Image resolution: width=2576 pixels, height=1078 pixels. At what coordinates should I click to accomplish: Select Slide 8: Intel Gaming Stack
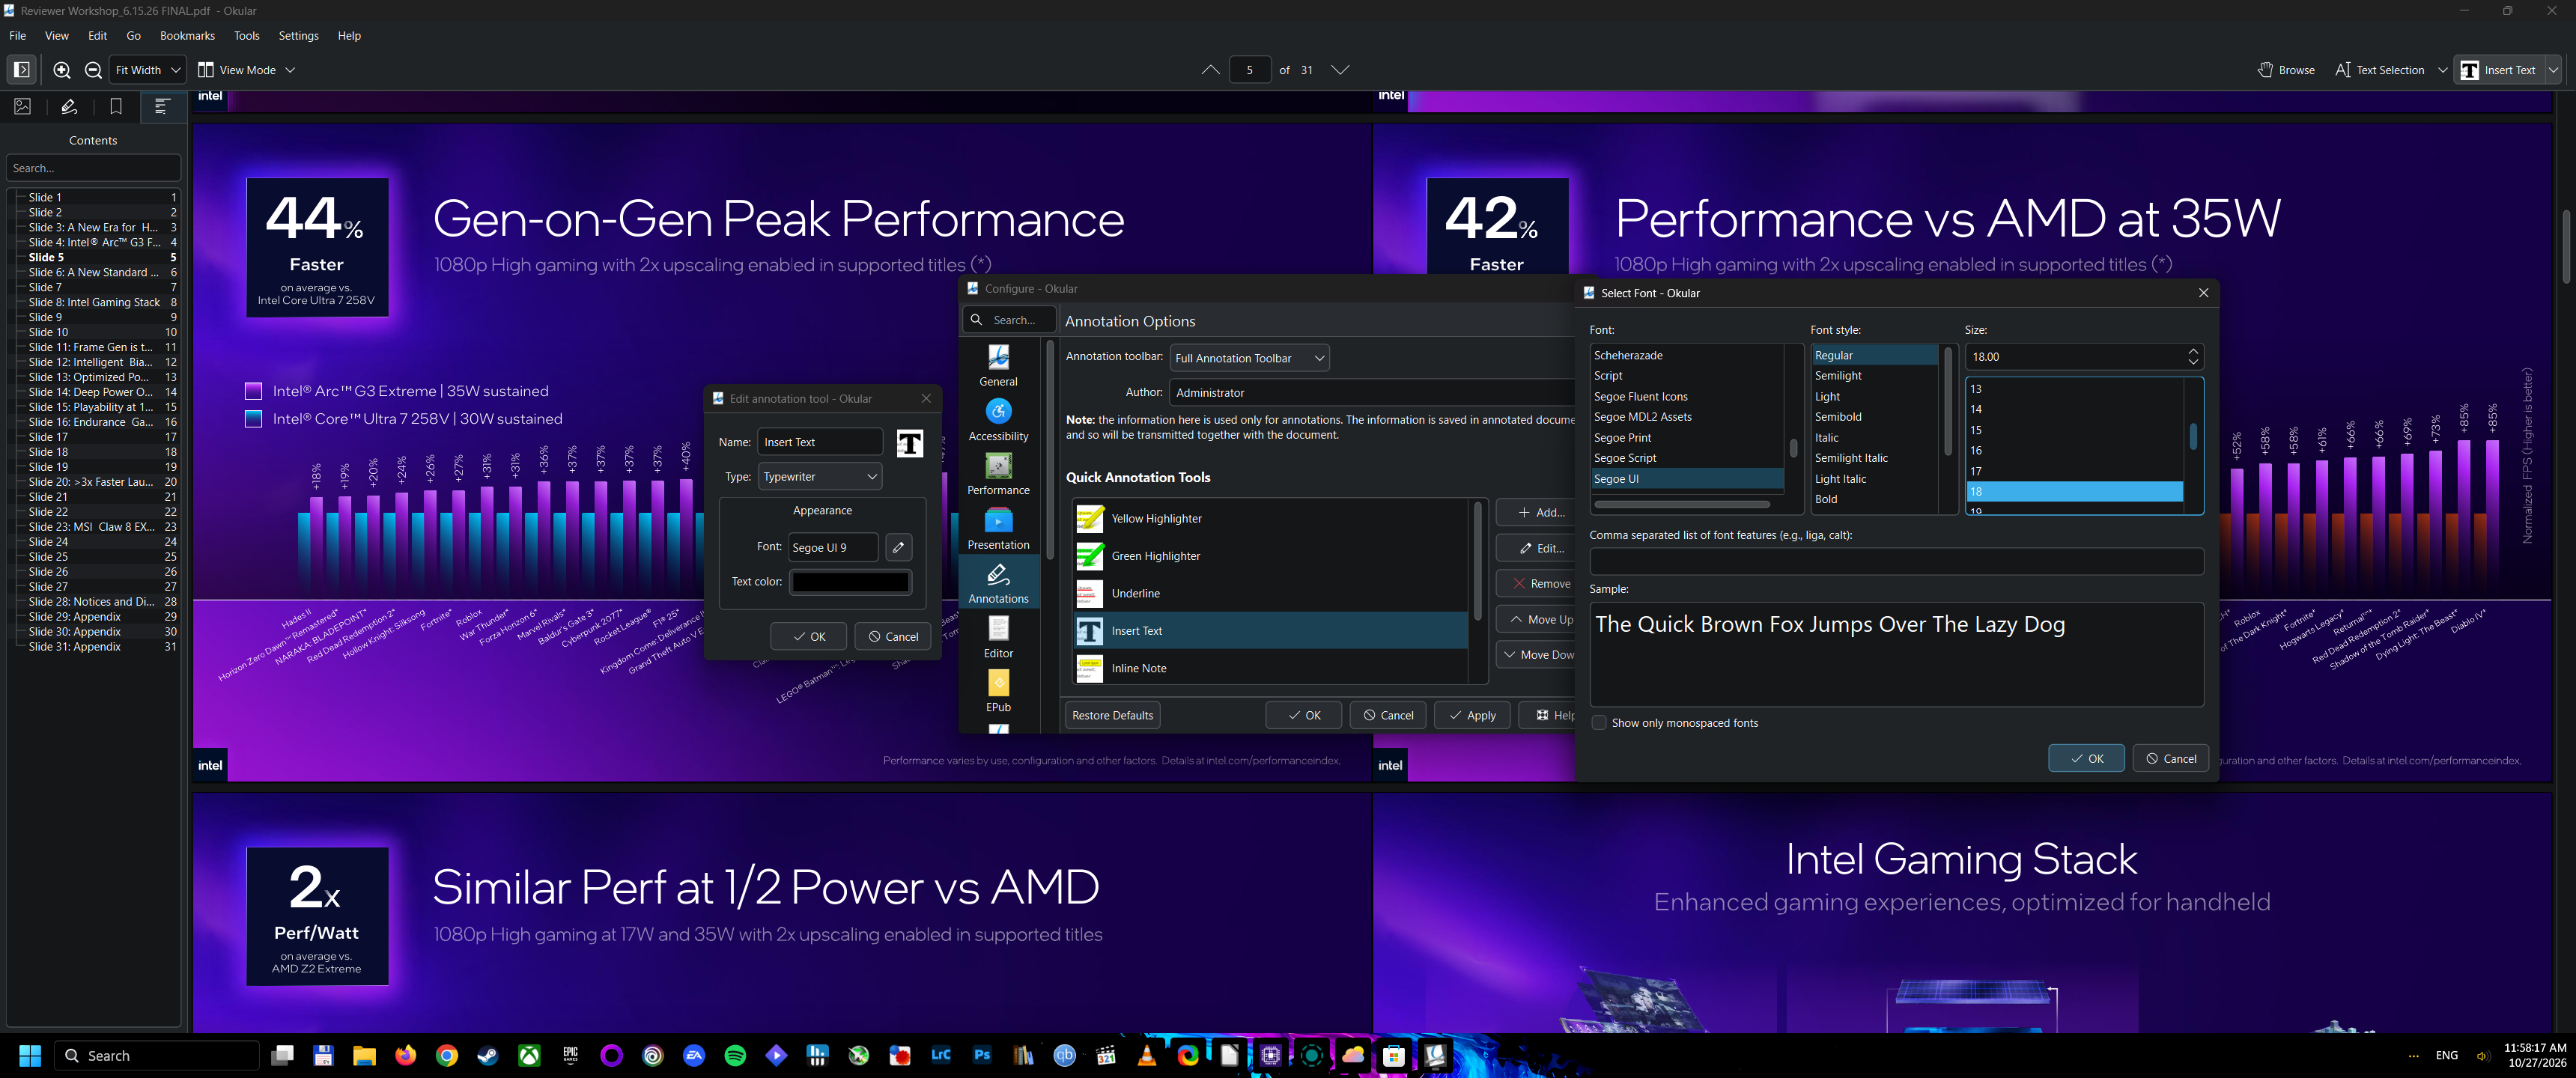[x=94, y=302]
